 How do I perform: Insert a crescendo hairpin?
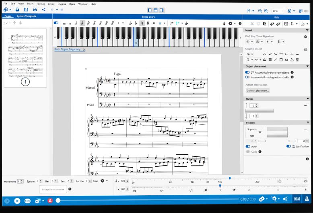270,54
